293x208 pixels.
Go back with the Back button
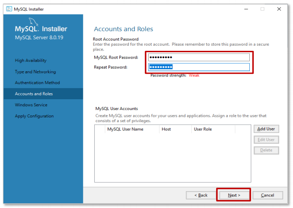(x=201, y=195)
